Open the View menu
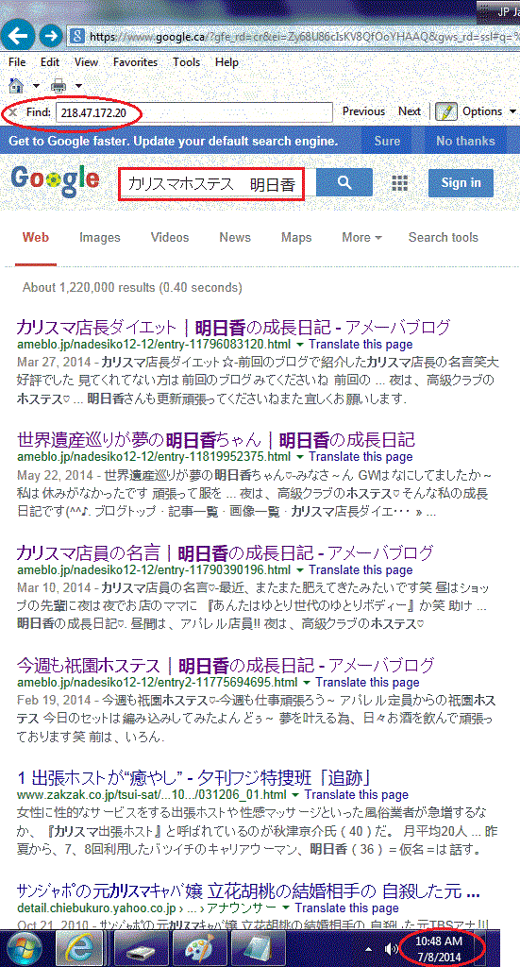520x967 pixels. pos(86,62)
